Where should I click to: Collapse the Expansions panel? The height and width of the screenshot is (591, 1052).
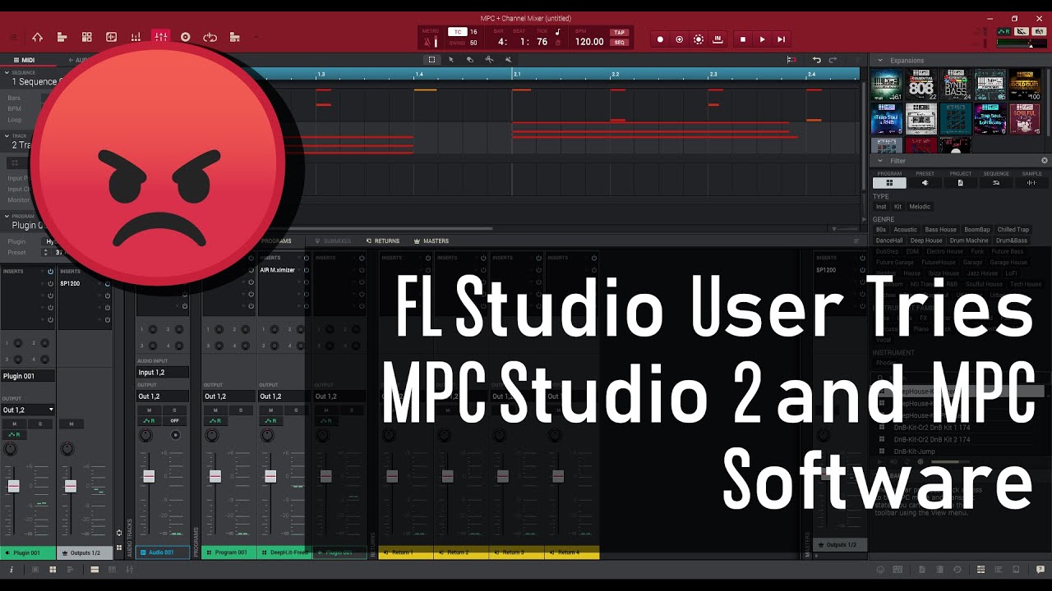point(881,61)
